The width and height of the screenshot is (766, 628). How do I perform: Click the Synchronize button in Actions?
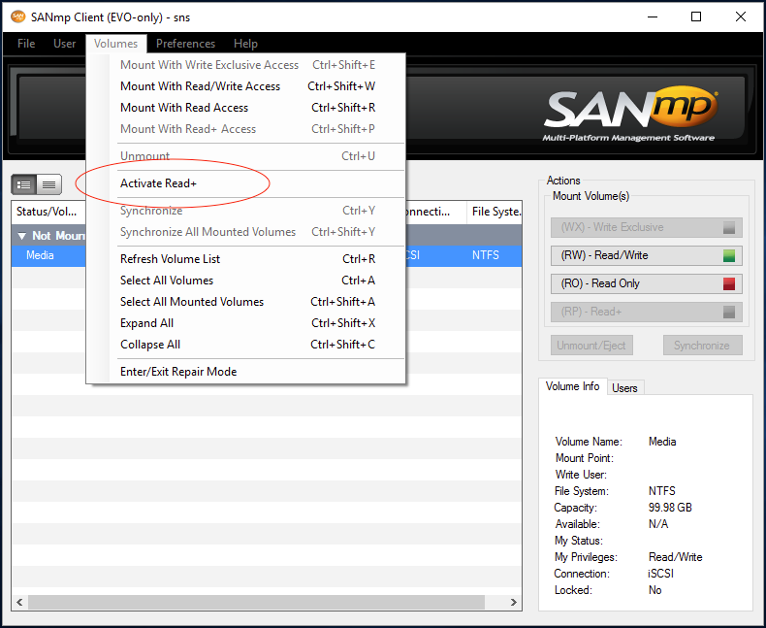[x=703, y=346]
